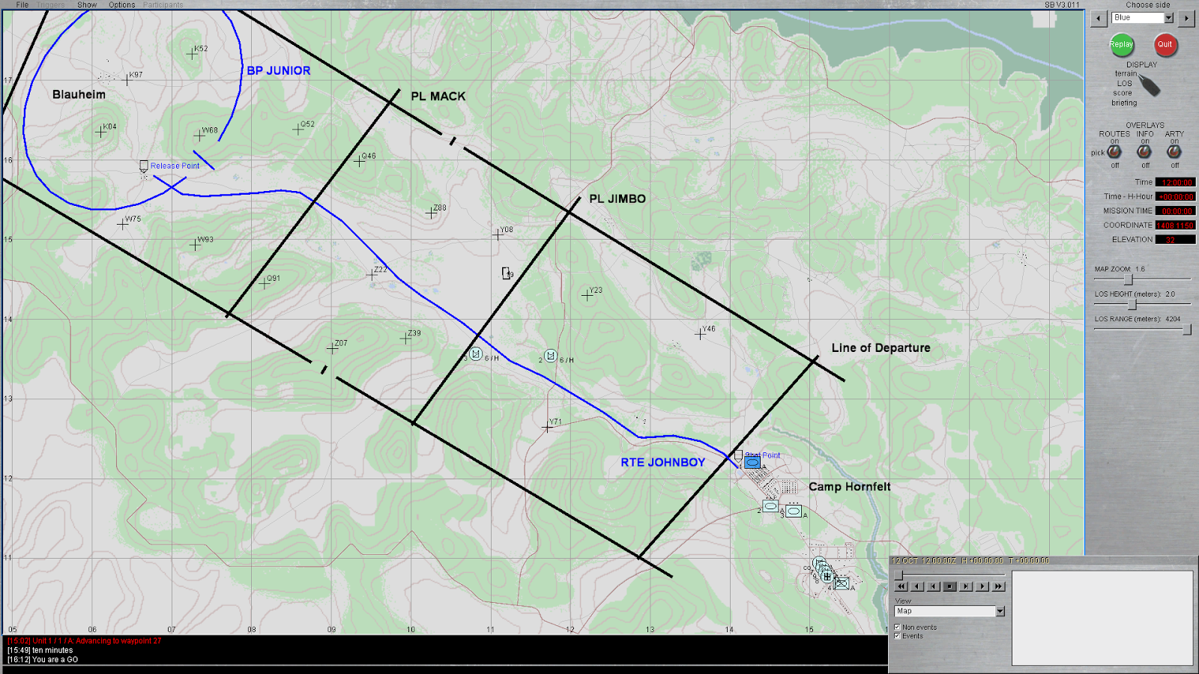Image resolution: width=1199 pixels, height=674 pixels.
Task: Click the red 'Advancing to waypoint 27' message
Action: point(84,641)
